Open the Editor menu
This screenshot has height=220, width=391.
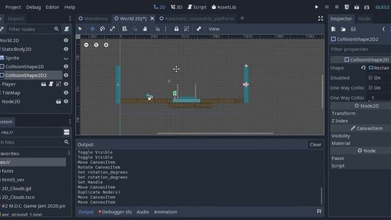53,7
